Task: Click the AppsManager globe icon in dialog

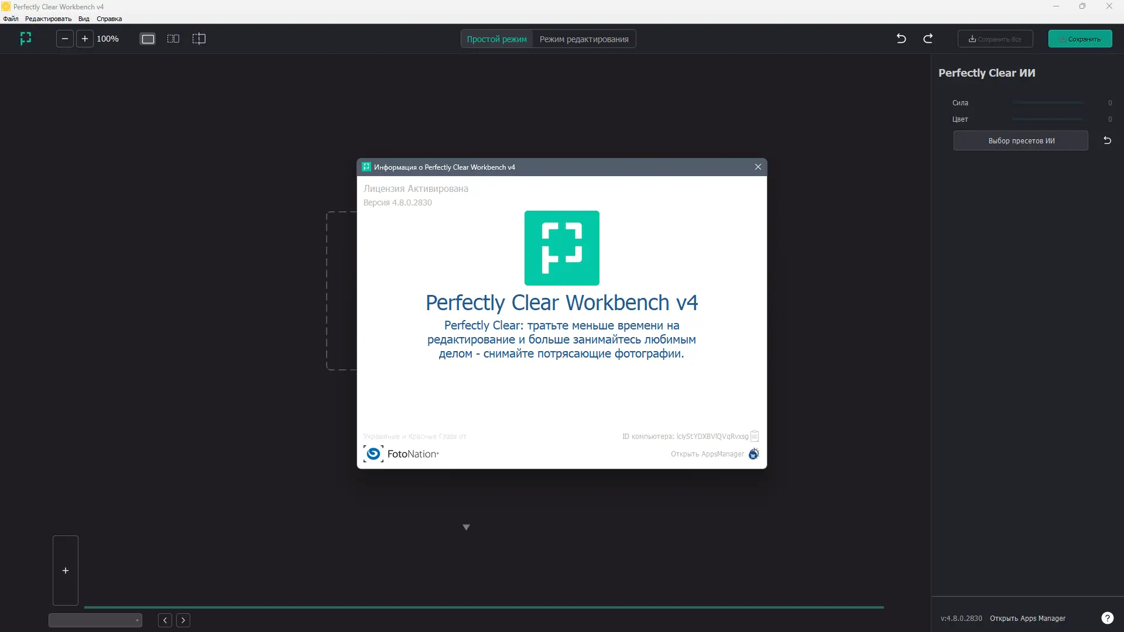Action: (754, 454)
